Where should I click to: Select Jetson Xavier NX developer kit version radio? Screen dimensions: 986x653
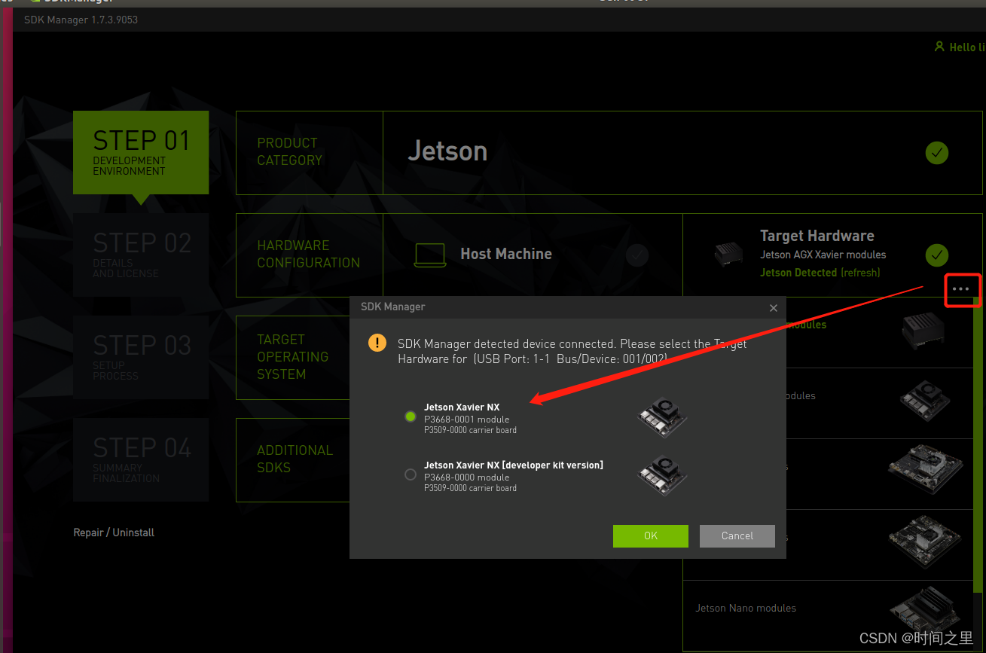click(411, 474)
